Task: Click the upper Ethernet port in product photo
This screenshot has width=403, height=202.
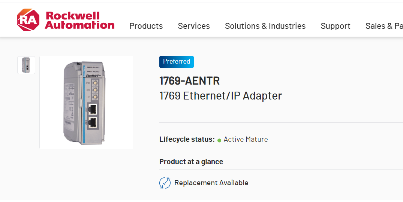Action: [x=93, y=109]
